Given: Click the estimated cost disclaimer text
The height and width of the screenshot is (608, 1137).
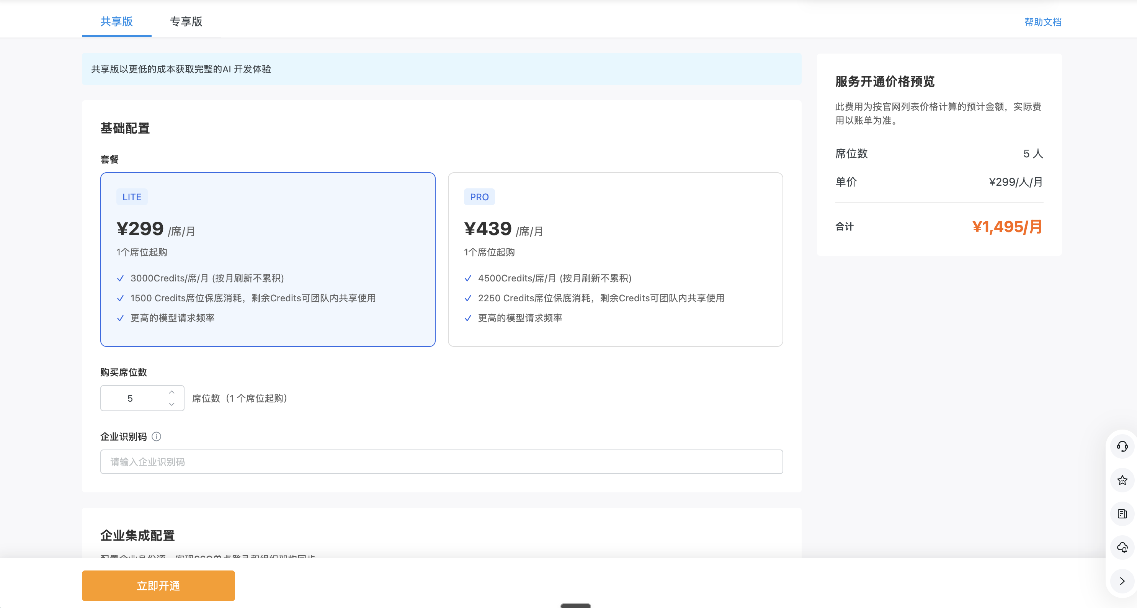Looking at the screenshot, I should 938,113.
